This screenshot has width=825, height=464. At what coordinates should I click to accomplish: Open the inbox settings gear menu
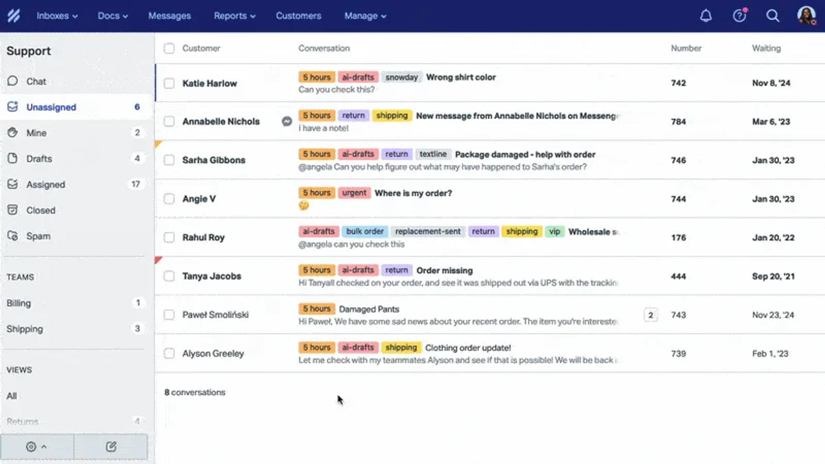[36, 446]
